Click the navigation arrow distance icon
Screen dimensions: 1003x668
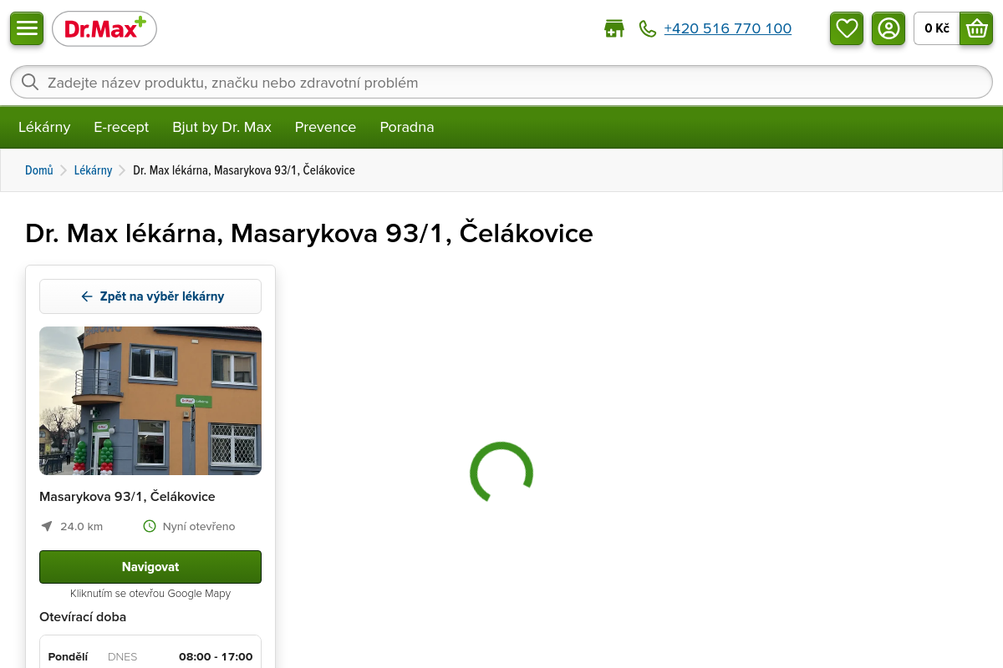(47, 526)
